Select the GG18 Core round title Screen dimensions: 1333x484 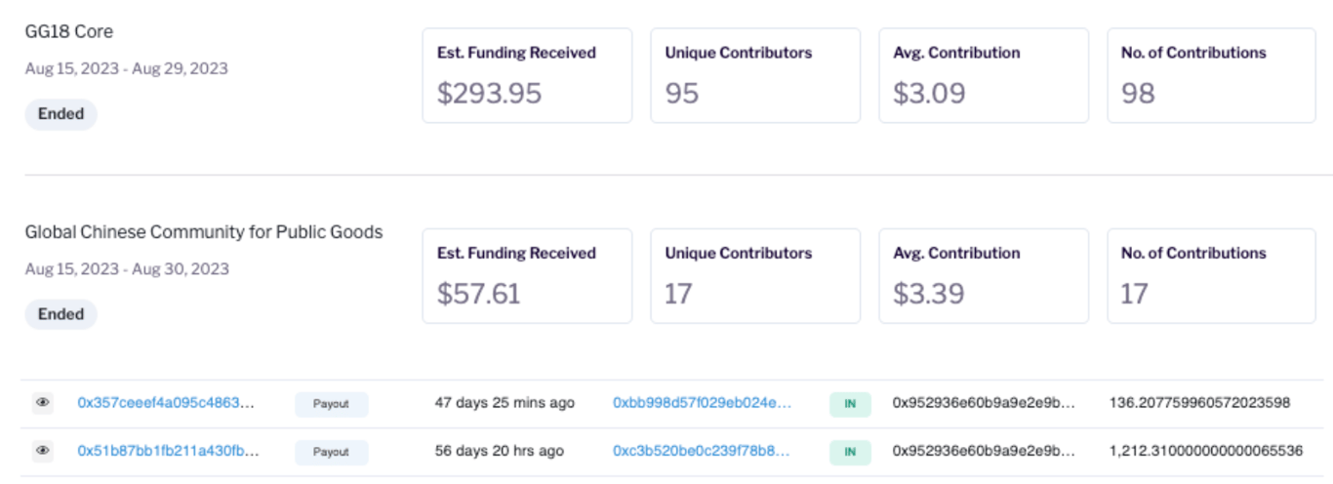pos(69,31)
